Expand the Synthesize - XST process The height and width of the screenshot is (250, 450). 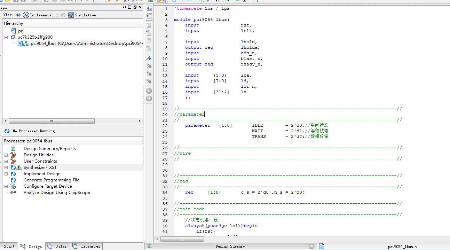[x=6, y=167]
